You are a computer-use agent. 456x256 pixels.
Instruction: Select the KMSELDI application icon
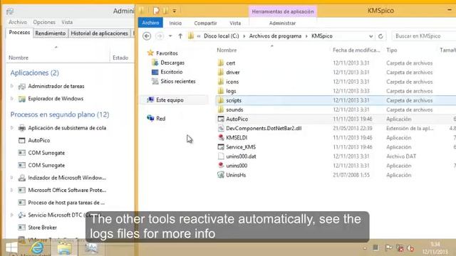point(221,137)
